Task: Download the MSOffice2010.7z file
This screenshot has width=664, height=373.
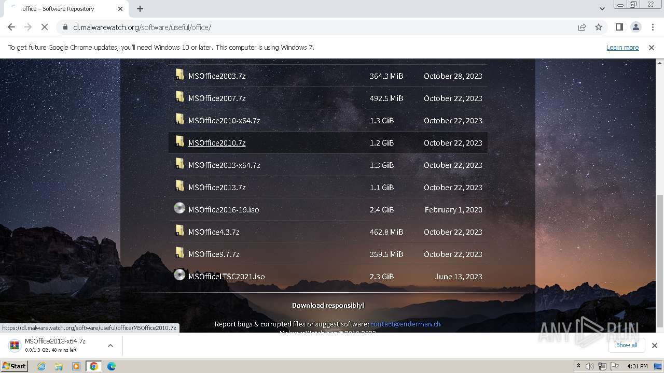Action: (x=217, y=142)
